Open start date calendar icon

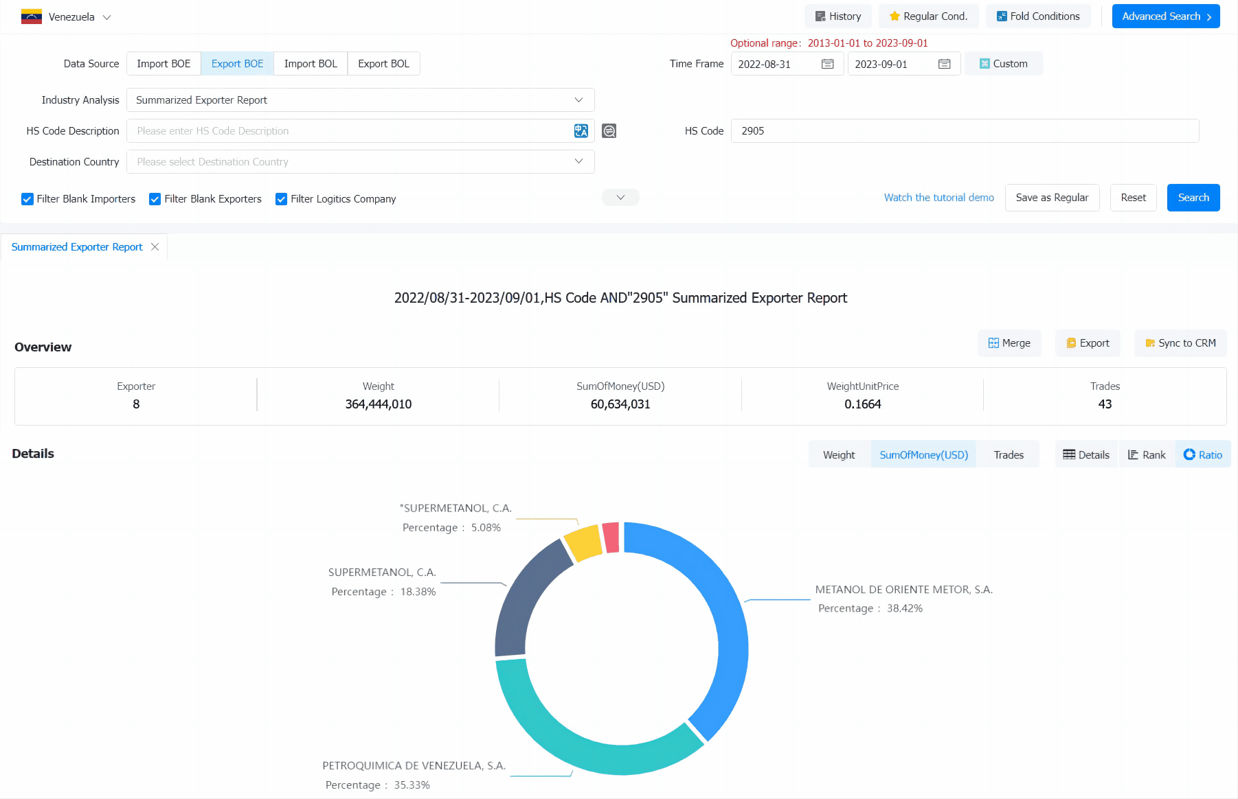828,64
